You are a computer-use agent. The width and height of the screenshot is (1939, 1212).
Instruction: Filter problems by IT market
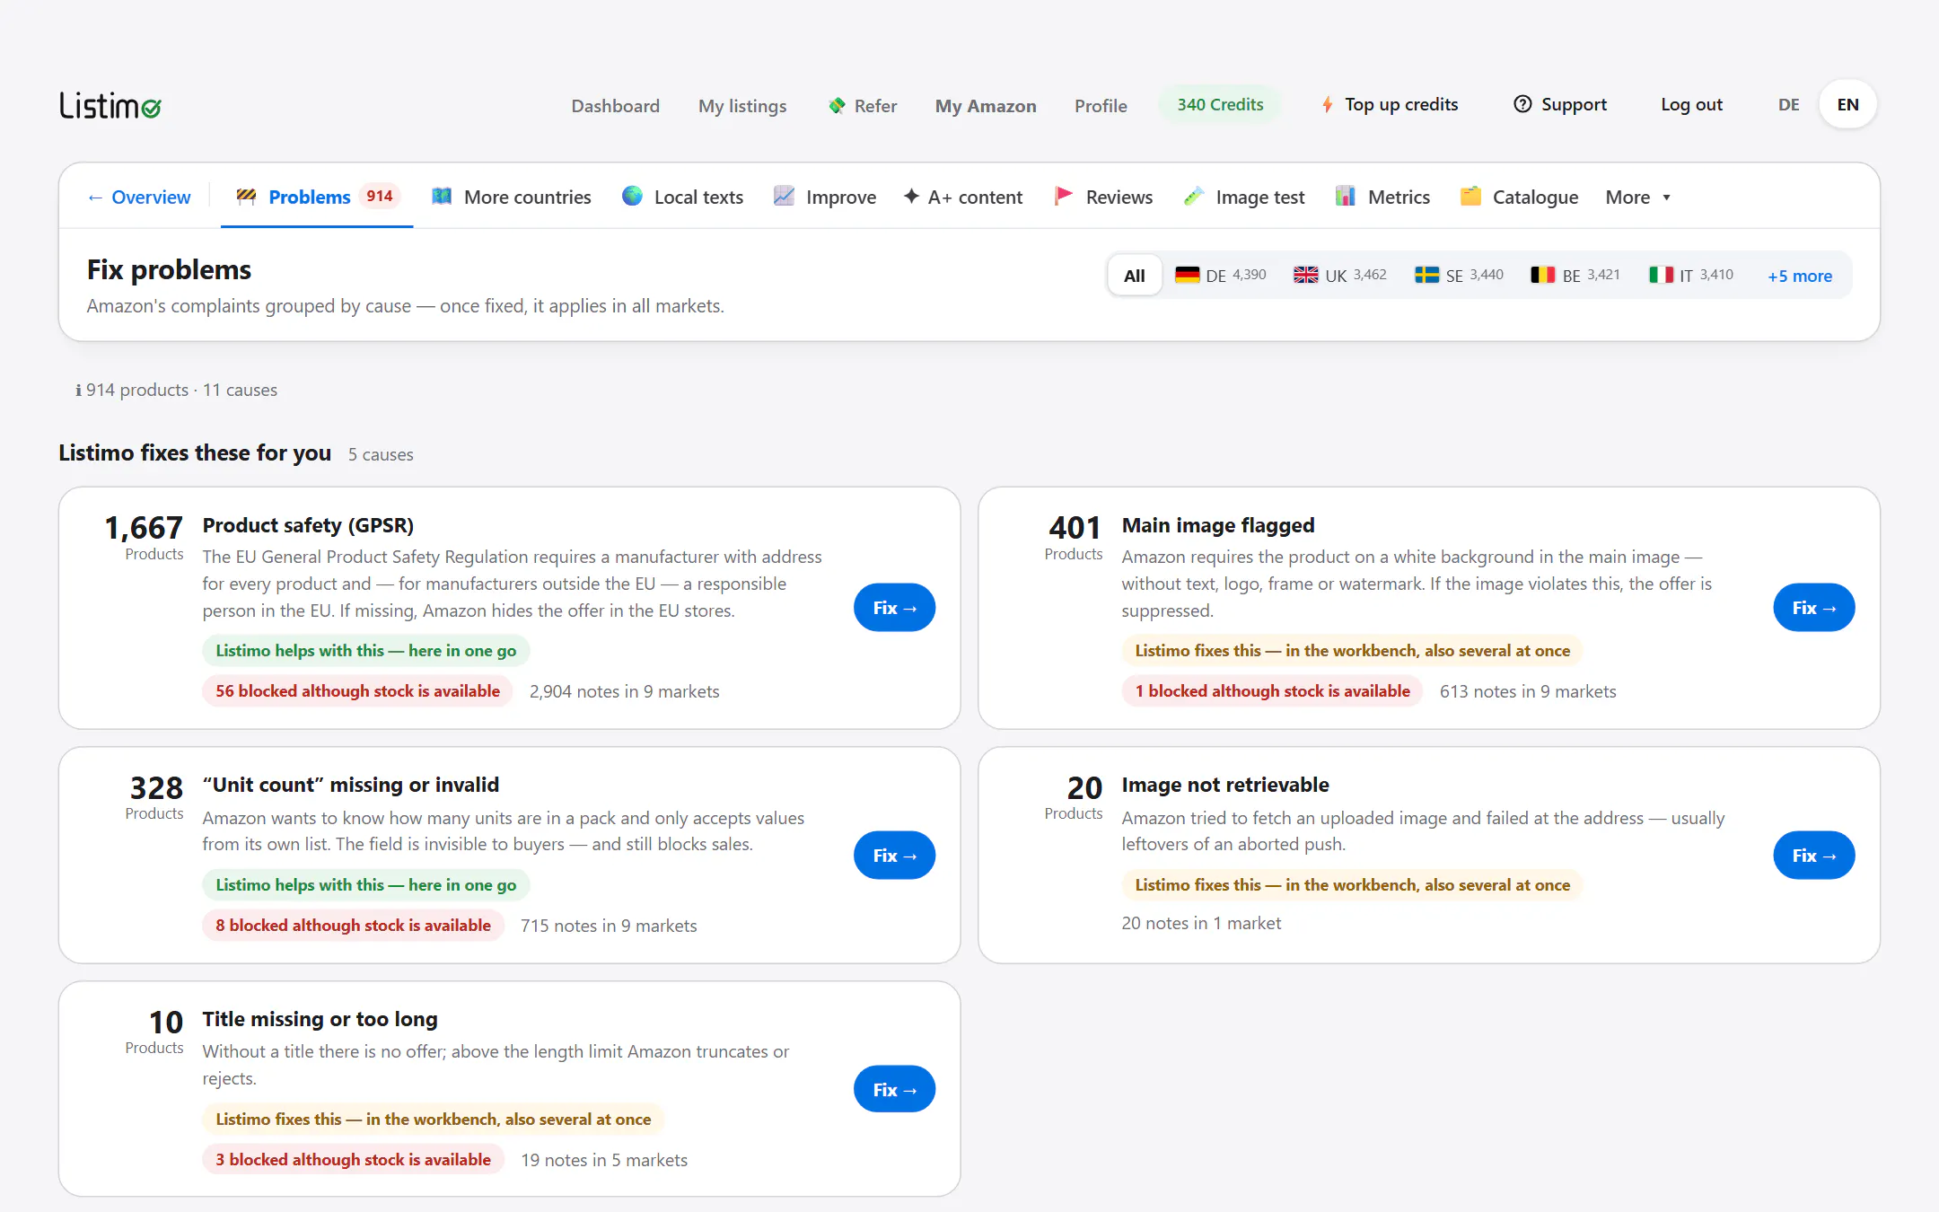[1691, 276]
